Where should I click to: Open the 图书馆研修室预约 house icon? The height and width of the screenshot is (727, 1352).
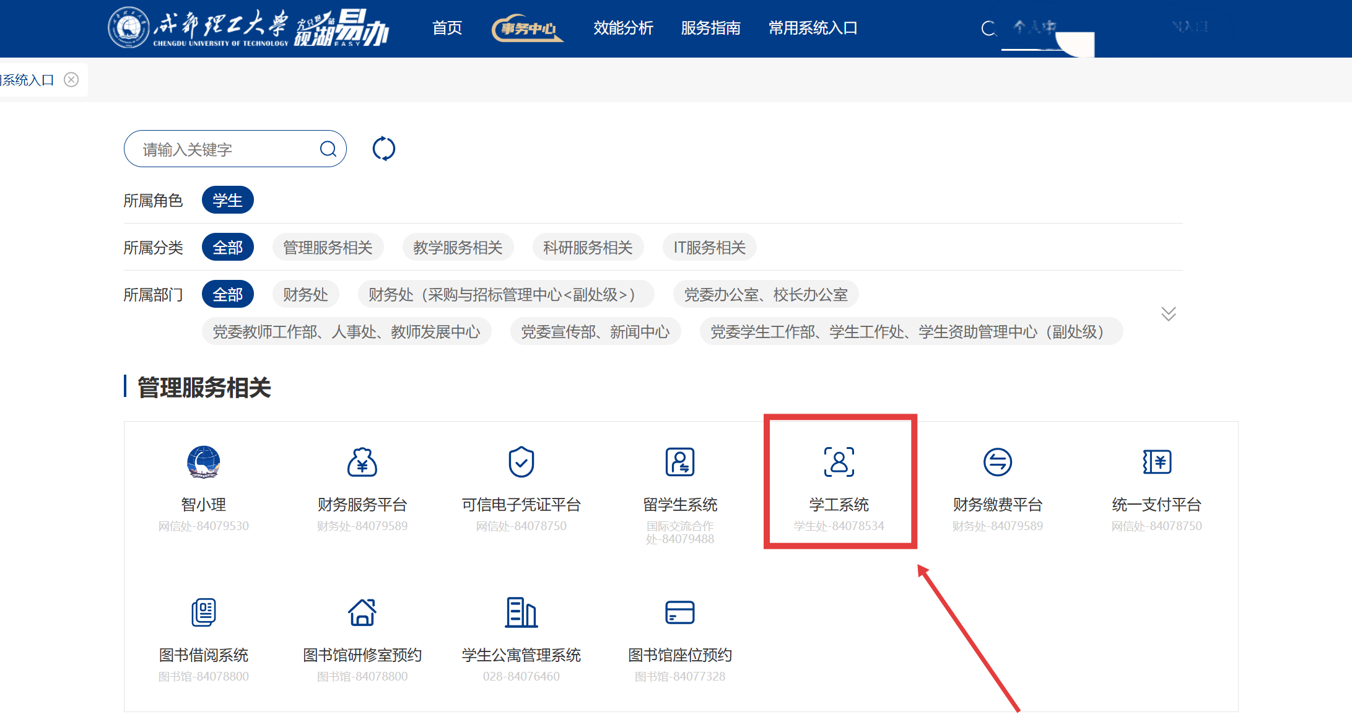point(362,612)
